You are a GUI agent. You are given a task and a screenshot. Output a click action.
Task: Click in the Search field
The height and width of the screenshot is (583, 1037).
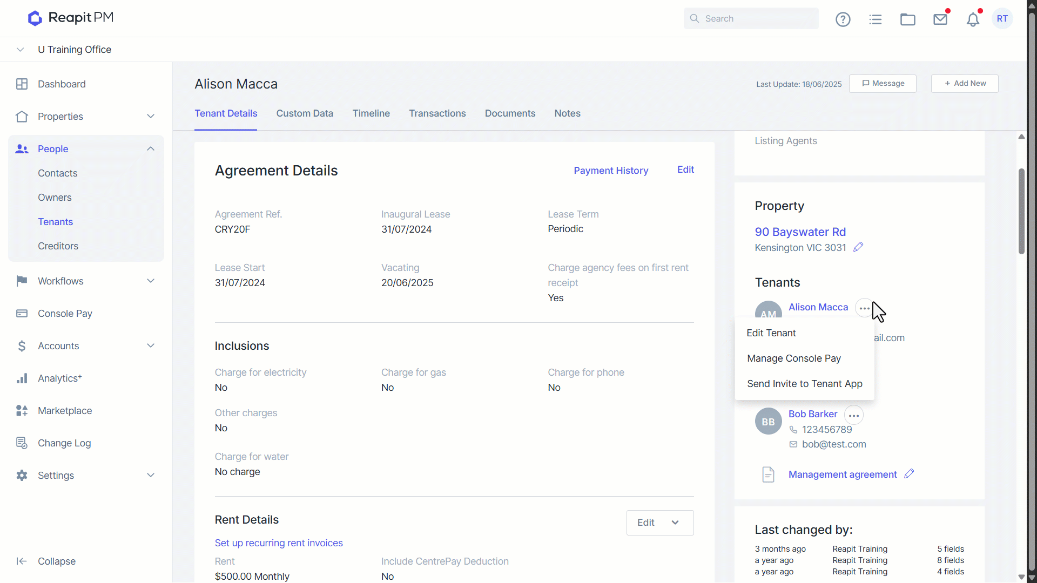pos(751,18)
